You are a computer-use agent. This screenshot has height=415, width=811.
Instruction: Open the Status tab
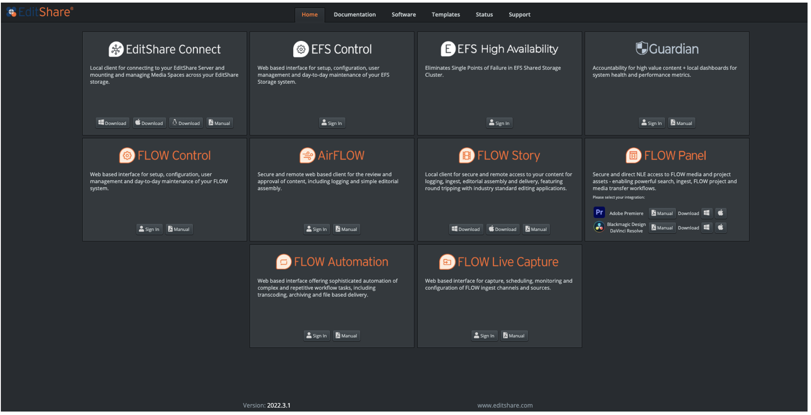[x=484, y=15]
